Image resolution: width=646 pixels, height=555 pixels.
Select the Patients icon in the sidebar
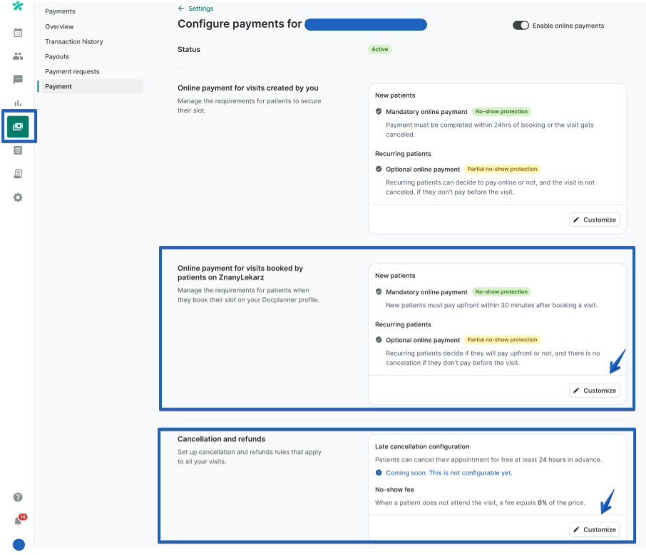point(18,56)
